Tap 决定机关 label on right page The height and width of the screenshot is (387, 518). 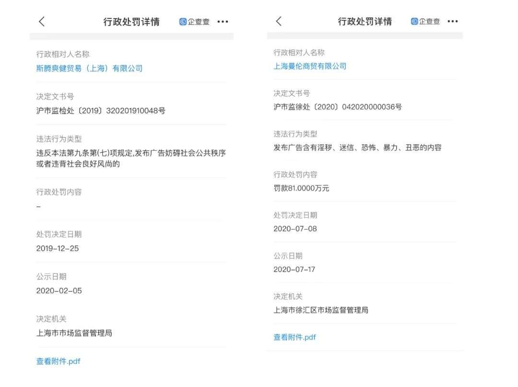pyautogui.click(x=288, y=296)
